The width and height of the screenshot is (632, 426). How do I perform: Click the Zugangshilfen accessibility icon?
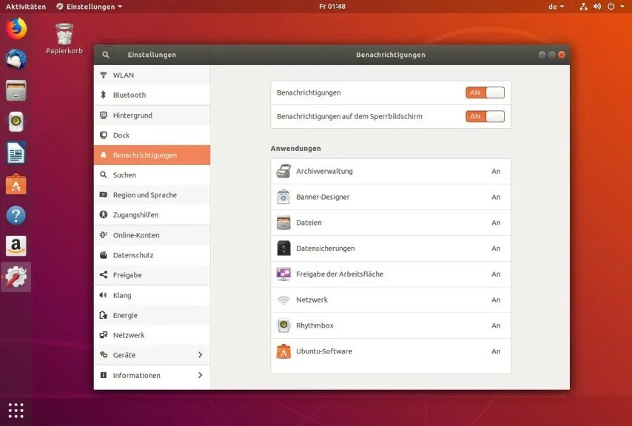click(x=104, y=214)
